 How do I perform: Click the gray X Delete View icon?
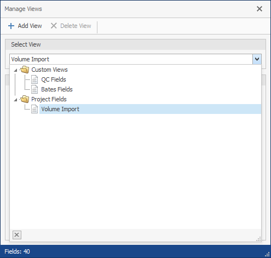pos(54,26)
